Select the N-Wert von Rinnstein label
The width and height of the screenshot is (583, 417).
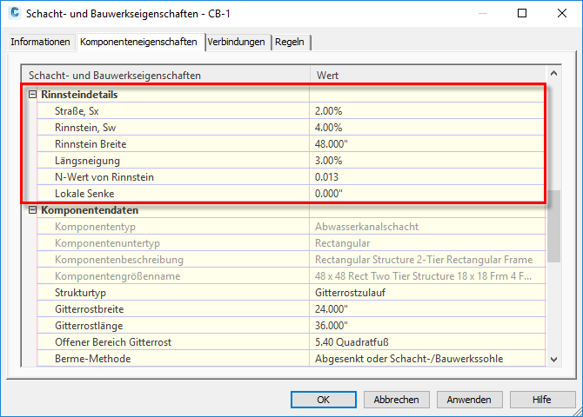click(x=104, y=177)
